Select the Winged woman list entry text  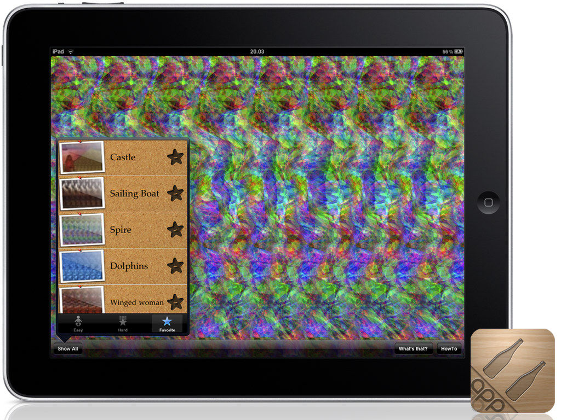pyautogui.click(x=136, y=302)
